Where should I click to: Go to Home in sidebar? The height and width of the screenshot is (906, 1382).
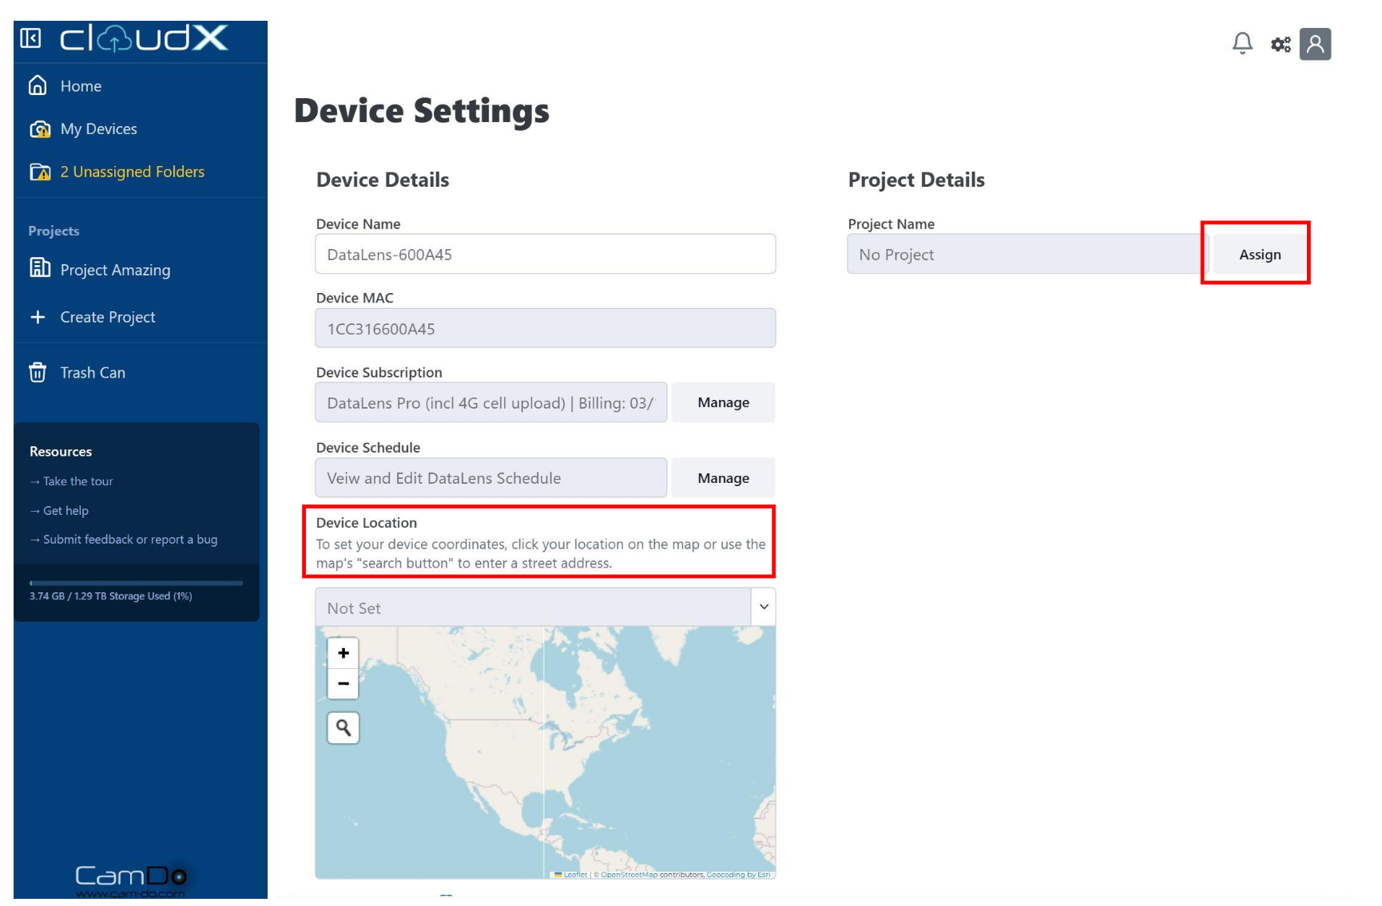81,86
